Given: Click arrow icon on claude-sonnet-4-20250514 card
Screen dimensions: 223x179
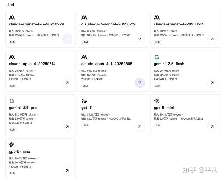Looking at the screenshot, I should pos(212,39).
